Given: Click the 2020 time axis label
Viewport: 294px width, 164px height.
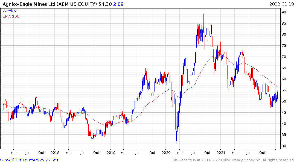Looking at the screenshot, I should pos(166,153).
